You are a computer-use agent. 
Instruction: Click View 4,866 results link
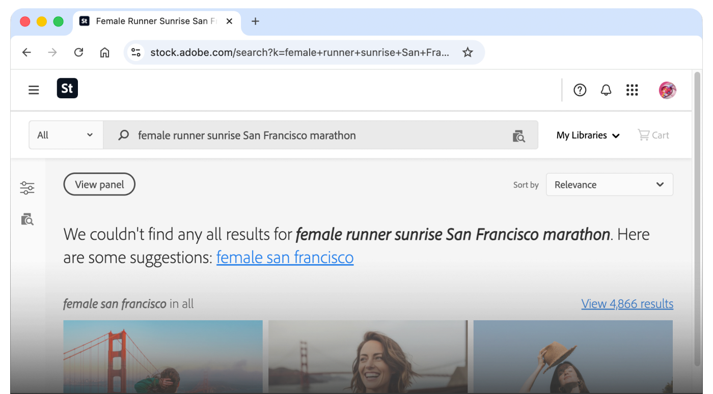(627, 304)
